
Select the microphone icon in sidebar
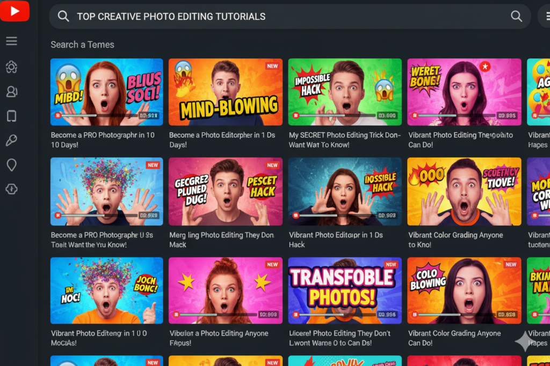point(11,140)
